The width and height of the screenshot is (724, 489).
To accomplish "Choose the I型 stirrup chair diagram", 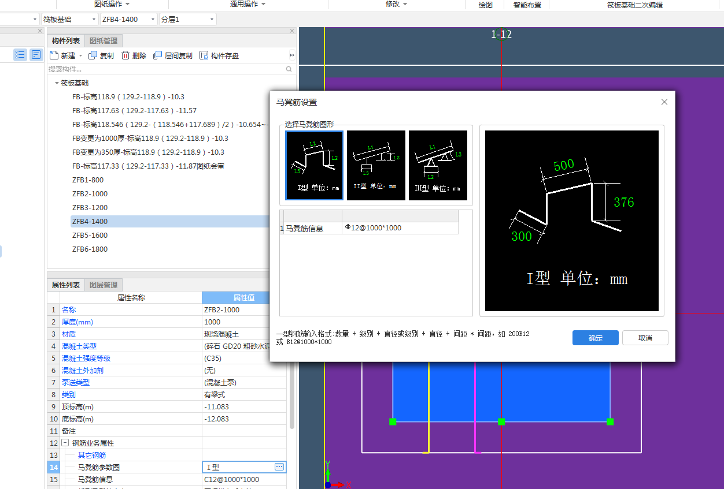I will 315,165.
